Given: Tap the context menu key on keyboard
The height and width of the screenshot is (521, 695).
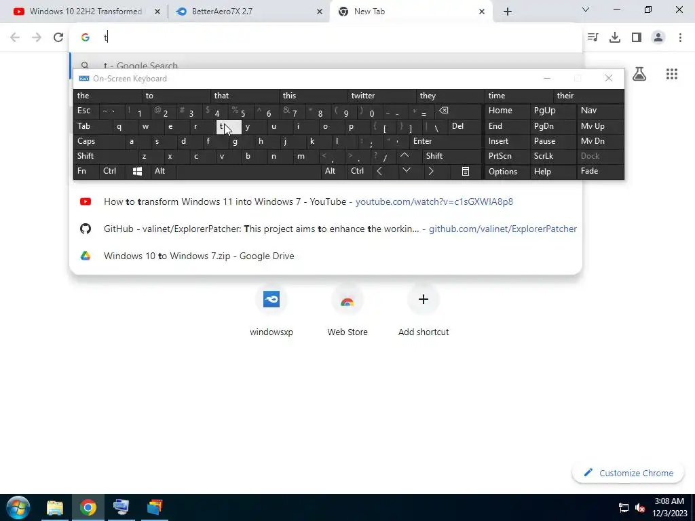Looking at the screenshot, I should tap(466, 171).
